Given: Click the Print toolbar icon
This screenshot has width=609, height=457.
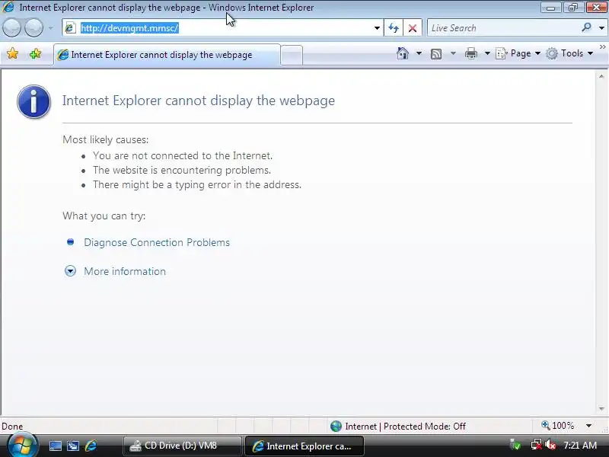Looking at the screenshot, I should pyautogui.click(x=471, y=53).
